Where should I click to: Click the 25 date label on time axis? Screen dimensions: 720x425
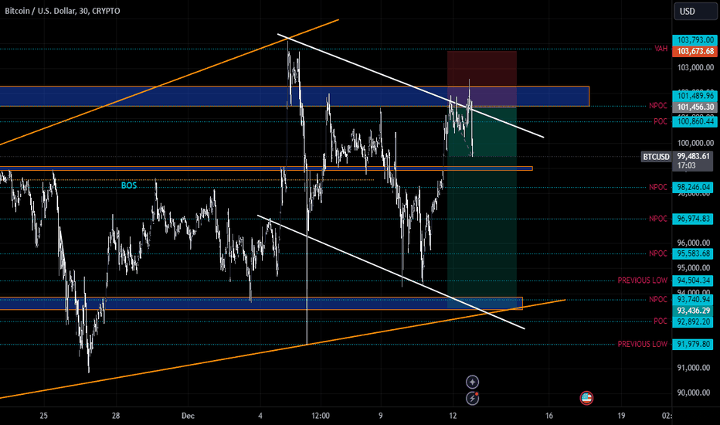(43, 416)
